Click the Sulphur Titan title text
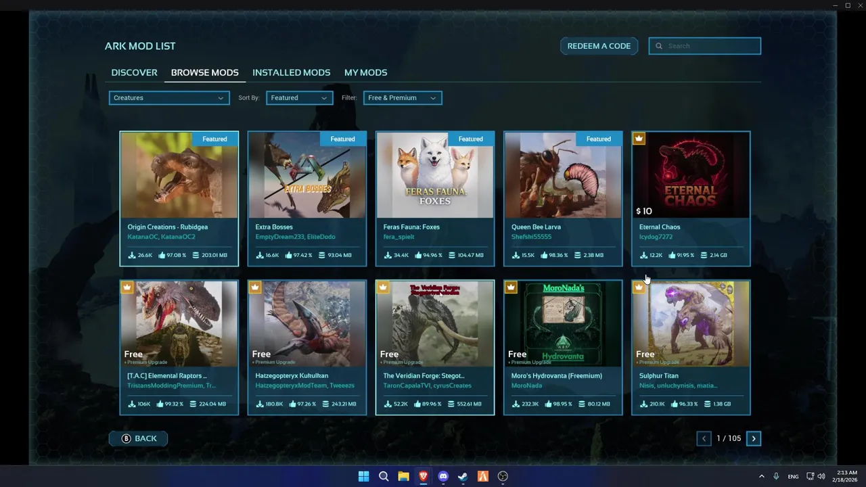Screen dimensions: 866x487 (658, 375)
